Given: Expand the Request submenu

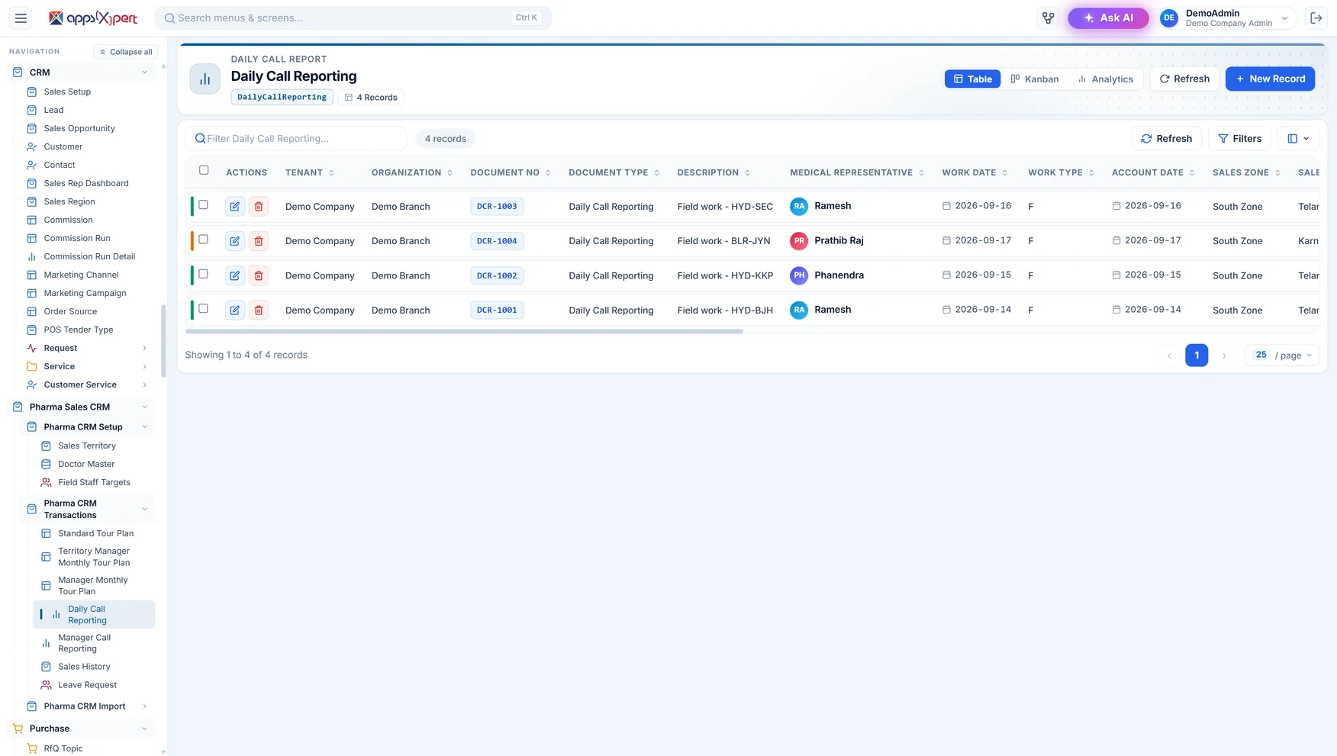Looking at the screenshot, I should [144, 348].
